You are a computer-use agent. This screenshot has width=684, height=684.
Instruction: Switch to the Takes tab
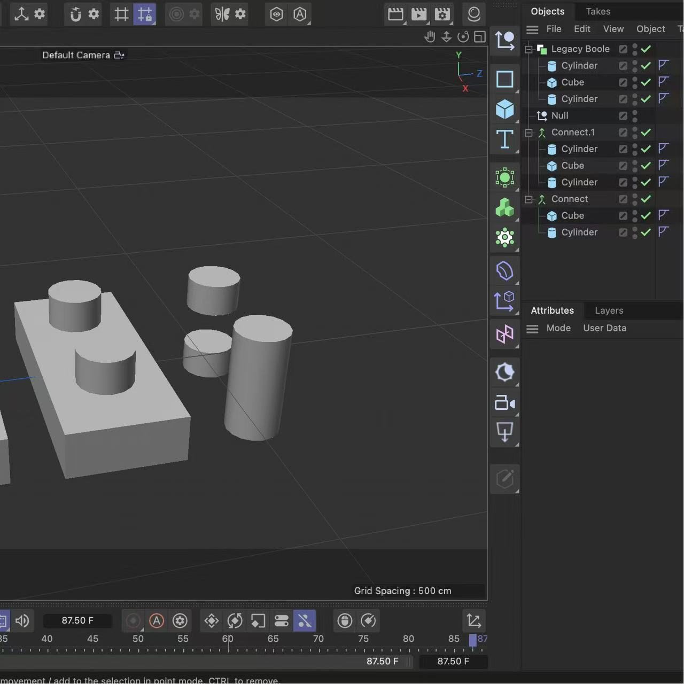597,11
